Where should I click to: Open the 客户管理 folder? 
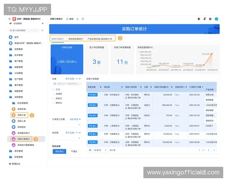coord(16,61)
